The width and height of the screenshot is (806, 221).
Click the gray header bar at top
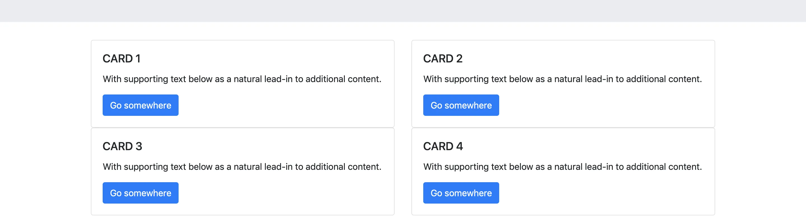pos(403,11)
